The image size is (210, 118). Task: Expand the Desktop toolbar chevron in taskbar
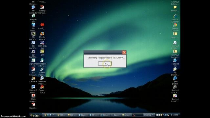pyautogui.click(x=153, y=114)
